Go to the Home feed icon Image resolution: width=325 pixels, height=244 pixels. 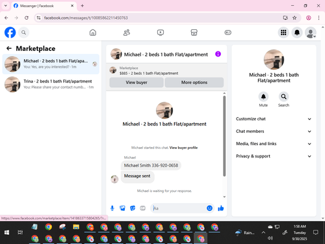click(x=93, y=33)
